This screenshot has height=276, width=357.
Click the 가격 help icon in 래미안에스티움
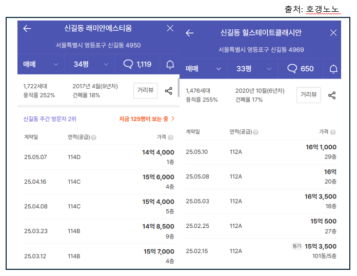(x=170, y=137)
